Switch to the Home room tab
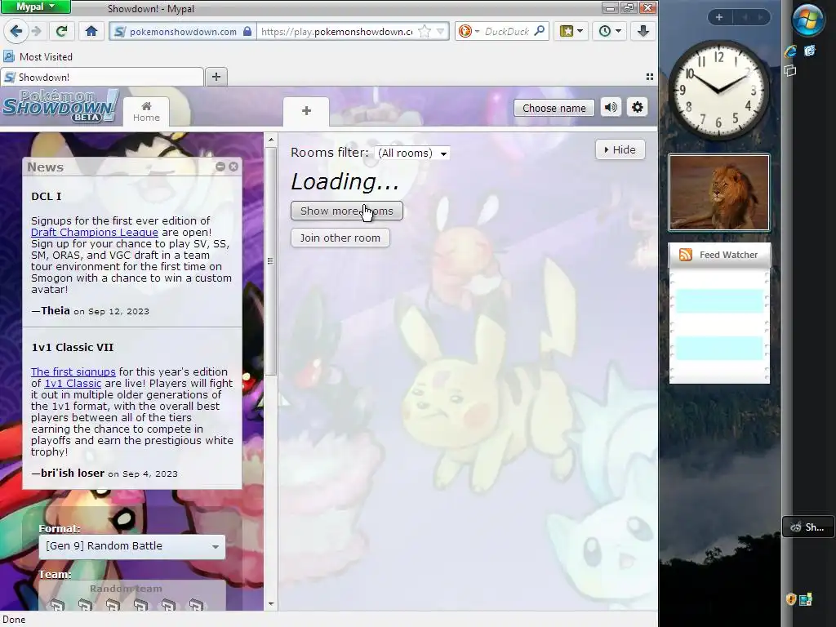 146,112
